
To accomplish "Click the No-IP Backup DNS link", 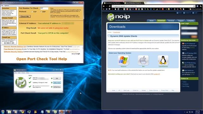I will [x=190, y=53].
